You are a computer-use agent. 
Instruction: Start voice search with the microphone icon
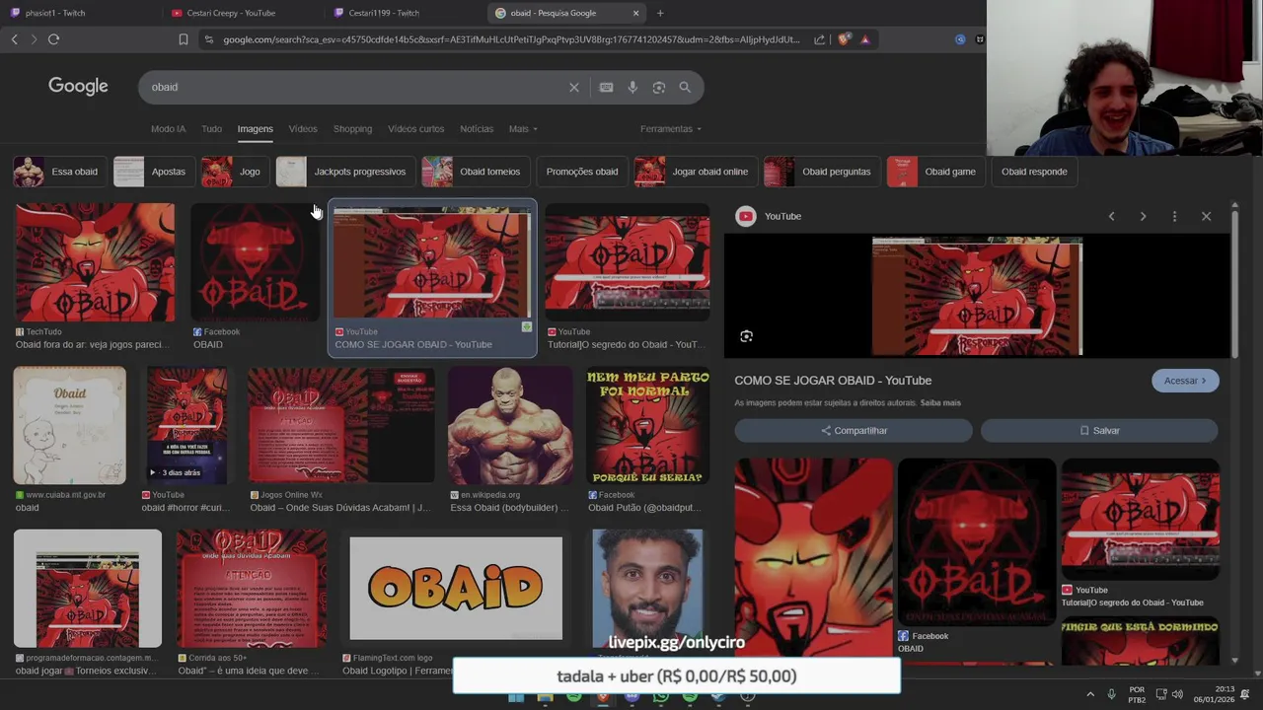632,87
